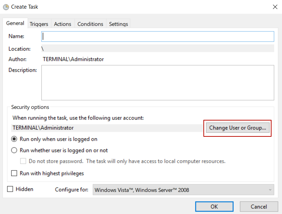Select the Conditions tab

pyautogui.click(x=90, y=24)
